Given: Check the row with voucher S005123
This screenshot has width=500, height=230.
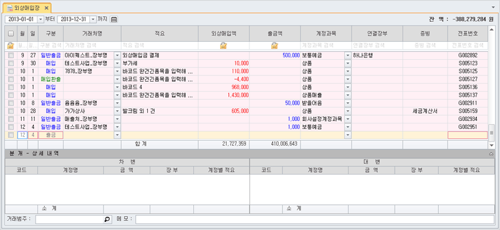Looking at the screenshot, I should coord(11,63).
